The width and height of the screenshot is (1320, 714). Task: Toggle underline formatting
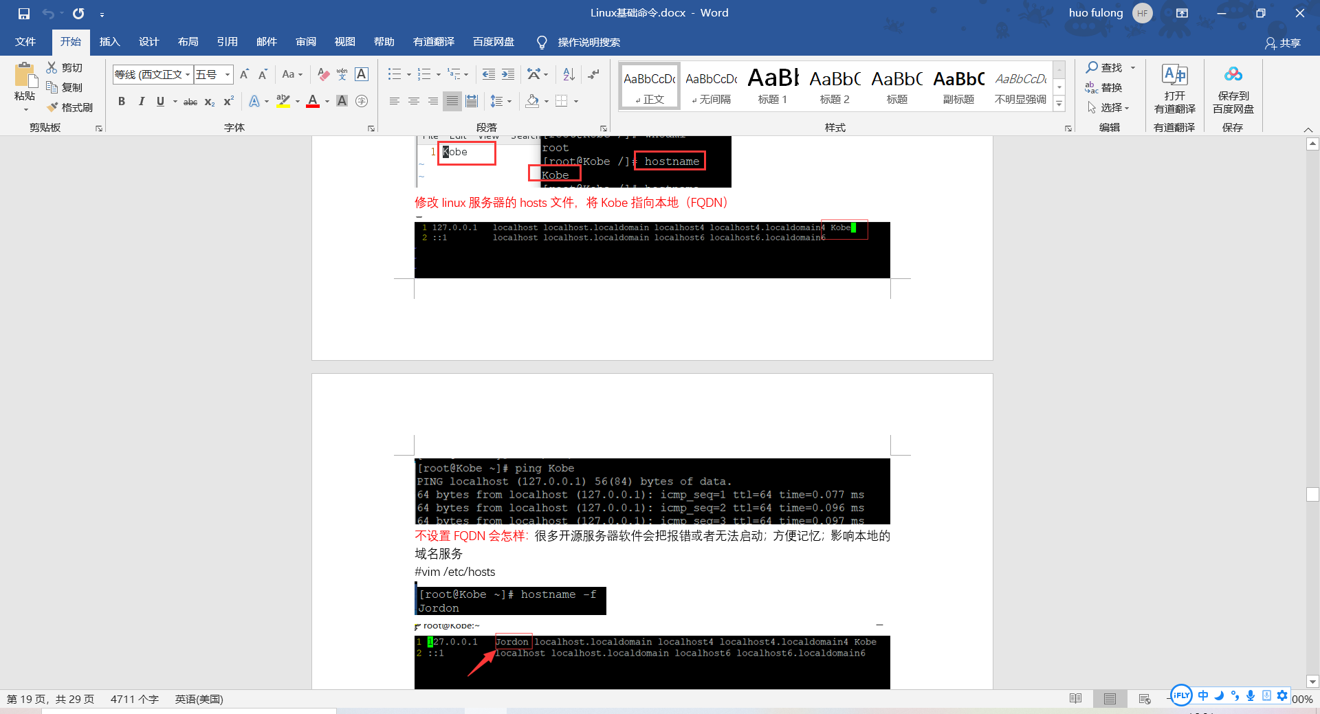click(160, 102)
